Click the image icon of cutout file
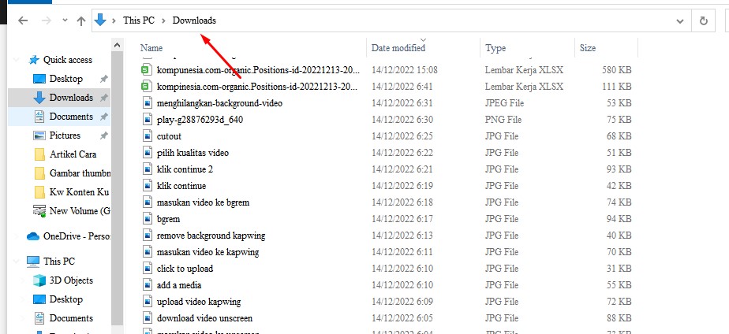729x334 pixels. coord(148,136)
